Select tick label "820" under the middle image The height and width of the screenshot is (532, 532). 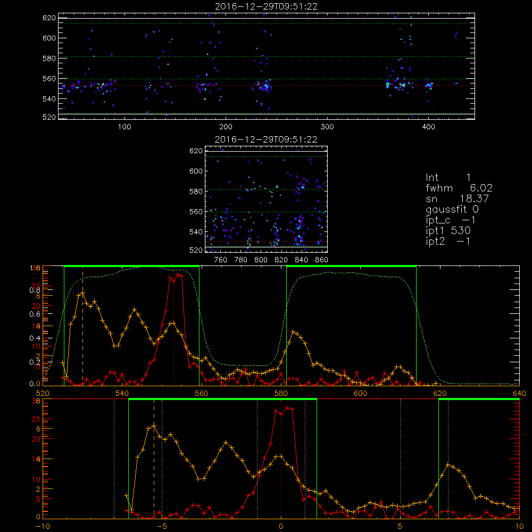click(x=281, y=260)
